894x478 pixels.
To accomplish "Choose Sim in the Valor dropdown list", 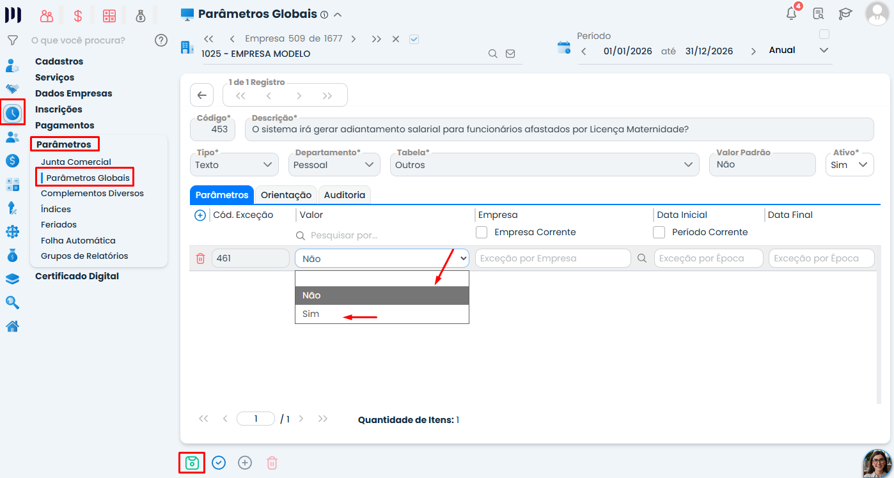I will tap(382, 314).
